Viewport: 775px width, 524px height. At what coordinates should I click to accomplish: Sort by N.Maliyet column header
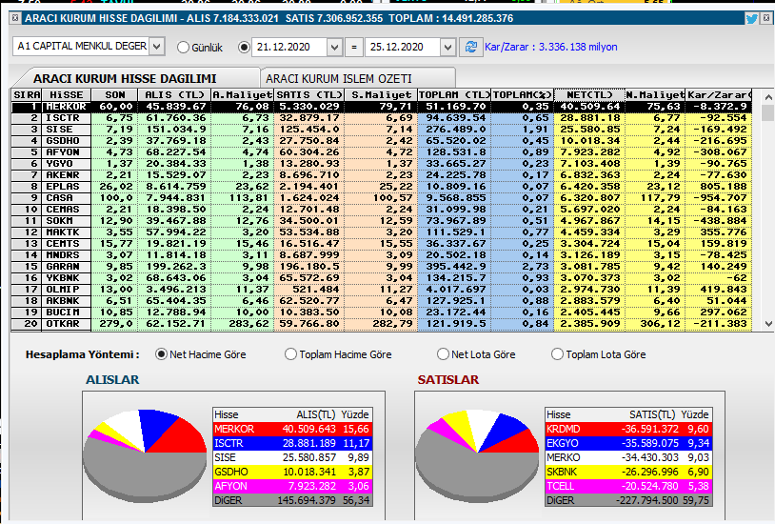coord(655,95)
